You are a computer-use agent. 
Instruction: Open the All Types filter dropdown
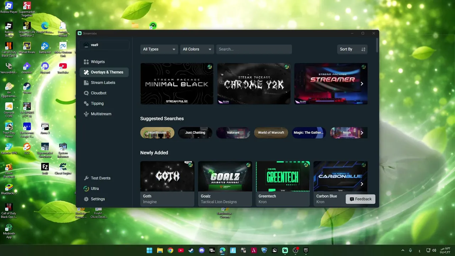(159, 49)
